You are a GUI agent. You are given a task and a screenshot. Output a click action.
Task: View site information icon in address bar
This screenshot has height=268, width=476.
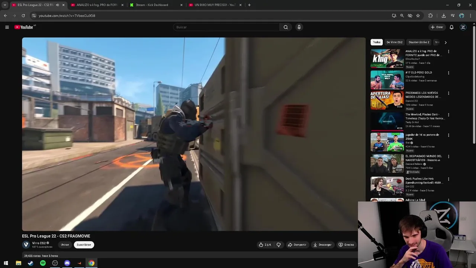33,16
